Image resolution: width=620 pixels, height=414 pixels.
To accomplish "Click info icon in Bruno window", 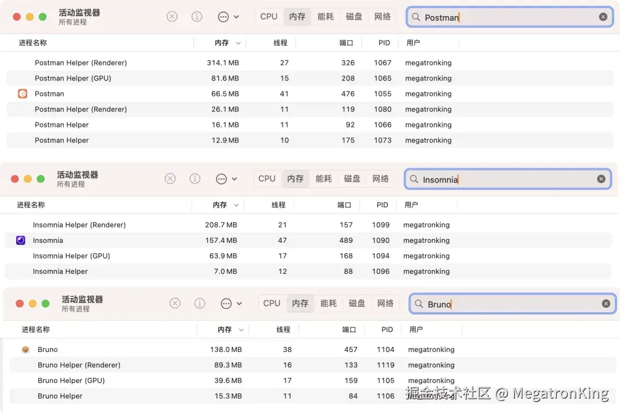I will click(x=200, y=303).
